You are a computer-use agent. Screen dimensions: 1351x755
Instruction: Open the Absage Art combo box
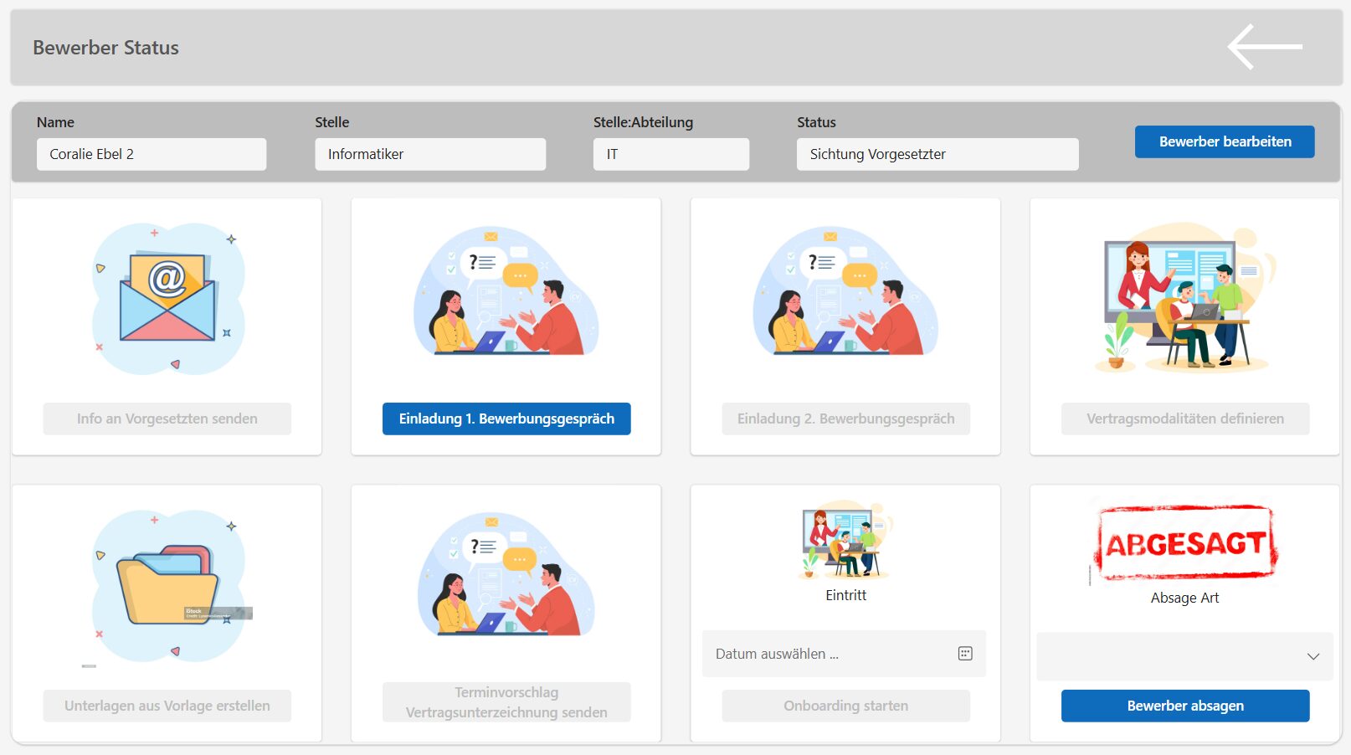pos(1172,656)
